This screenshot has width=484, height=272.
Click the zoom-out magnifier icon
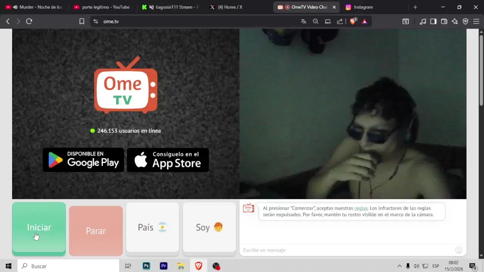point(316,22)
